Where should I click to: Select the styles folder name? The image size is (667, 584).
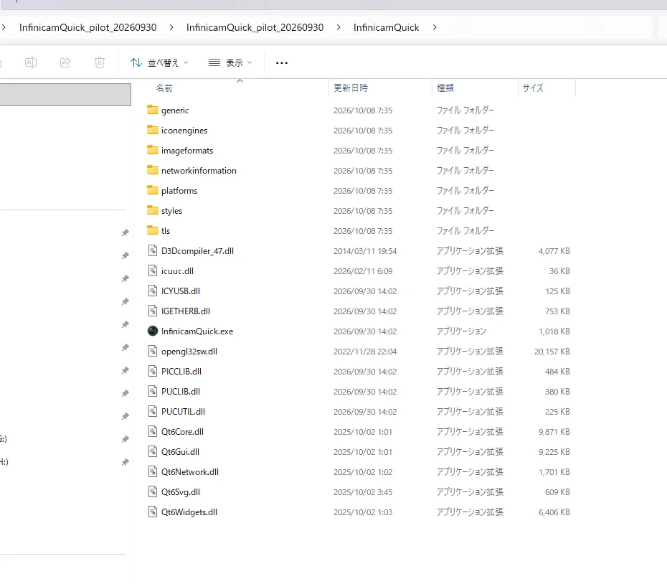pyautogui.click(x=172, y=211)
